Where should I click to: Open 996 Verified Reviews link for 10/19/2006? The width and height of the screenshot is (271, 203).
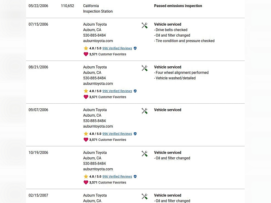tap(117, 176)
